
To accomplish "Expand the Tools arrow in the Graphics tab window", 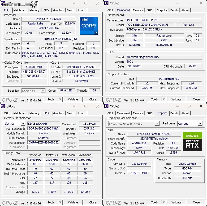I will [x=164, y=202].
